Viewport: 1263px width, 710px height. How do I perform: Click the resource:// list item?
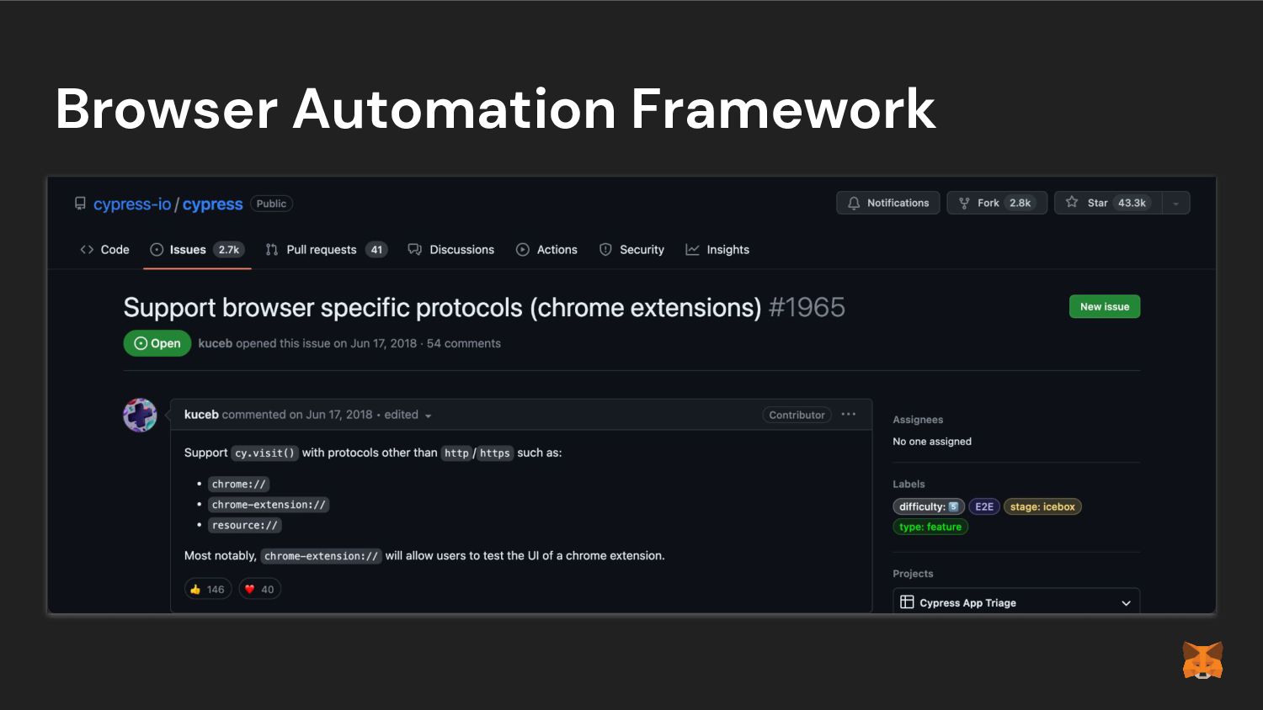[244, 525]
